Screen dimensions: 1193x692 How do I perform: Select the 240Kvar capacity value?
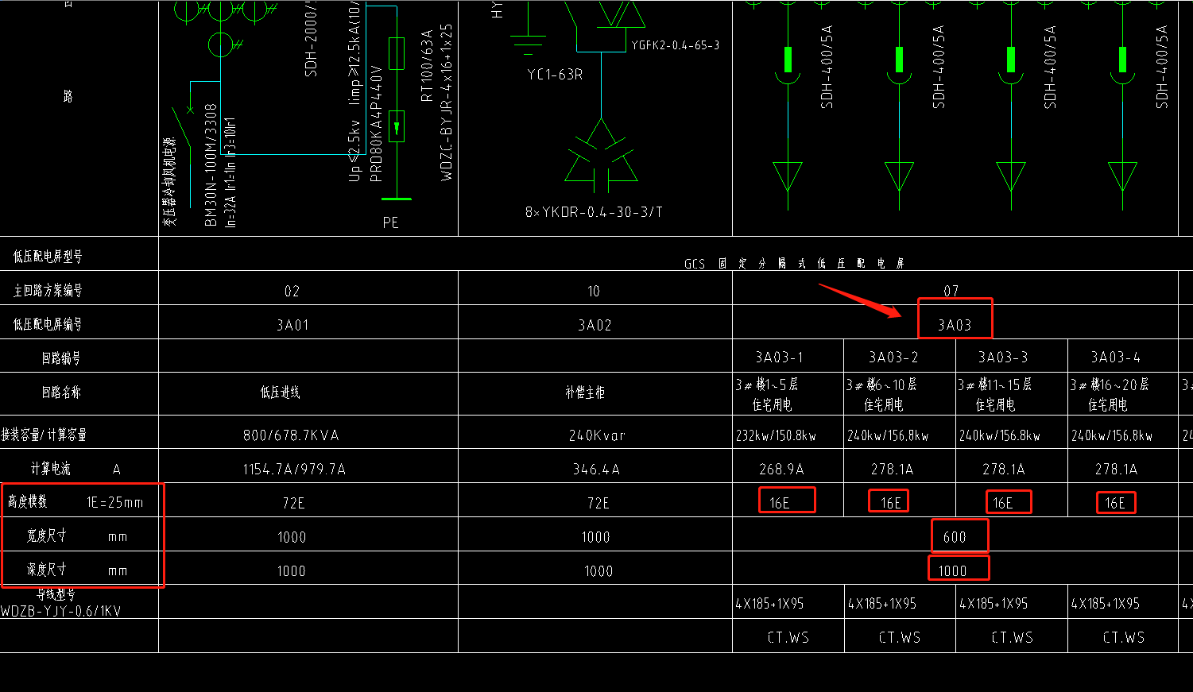point(597,435)
